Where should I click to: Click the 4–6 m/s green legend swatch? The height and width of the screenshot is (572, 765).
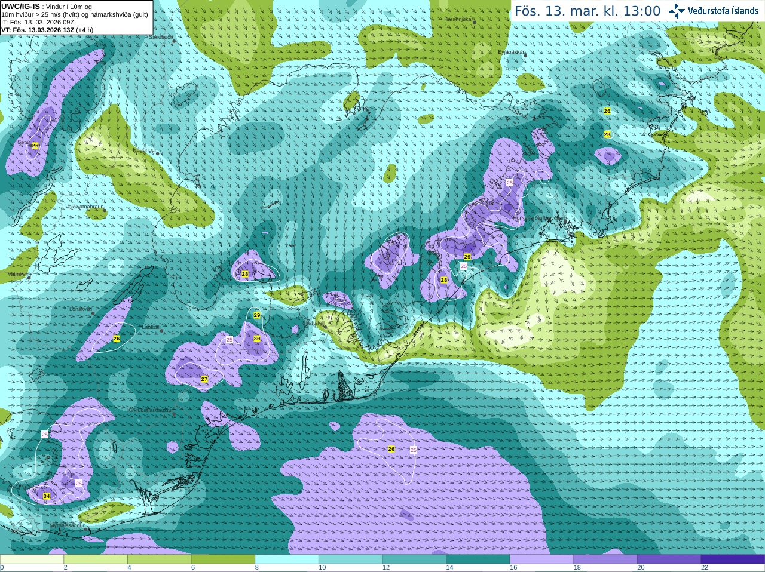coord(159,559)
